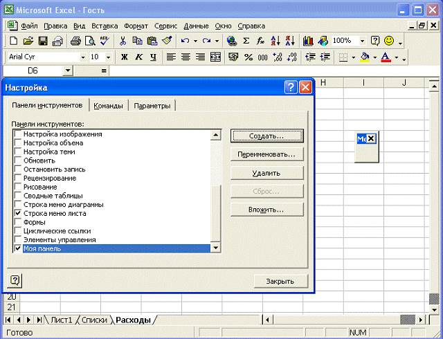
Task: Toggle underline Ч formatting
Action: (x=153, y=57)
